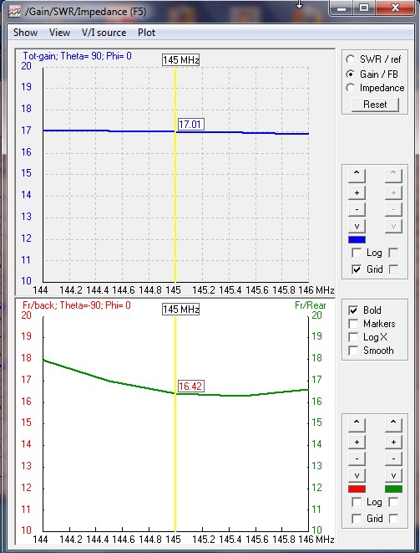The image size is (420, 553).
Task: Enable the Smooth checkbox
Action: 353,351
